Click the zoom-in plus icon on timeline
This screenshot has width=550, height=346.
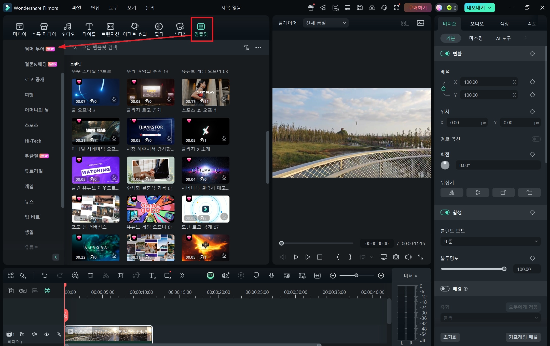point(381,275)
